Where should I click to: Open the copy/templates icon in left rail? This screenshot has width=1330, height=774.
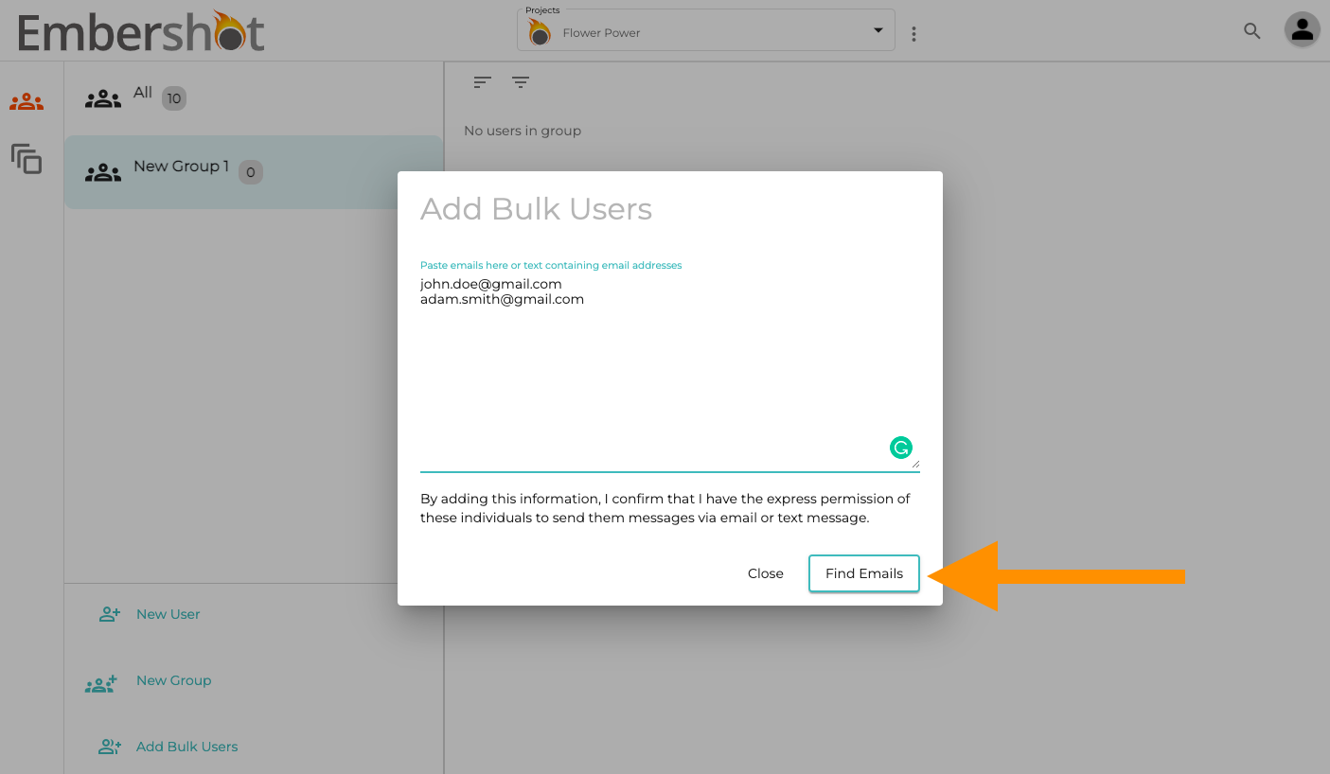[27, 158]
